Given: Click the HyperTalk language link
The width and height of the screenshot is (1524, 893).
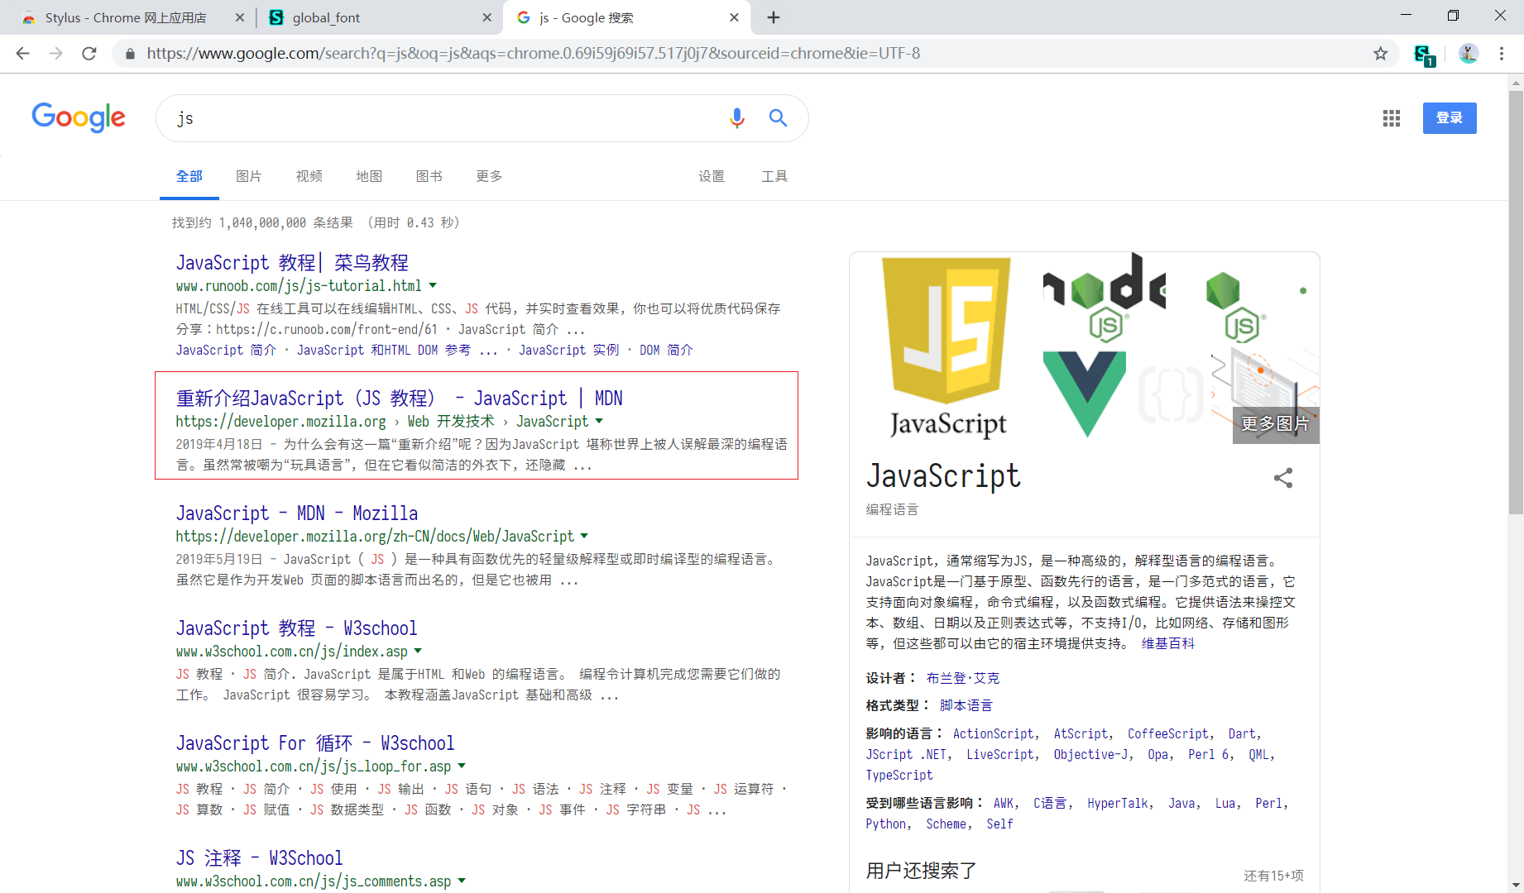Looking at the screenshot, I should (x=1118, y=803).
